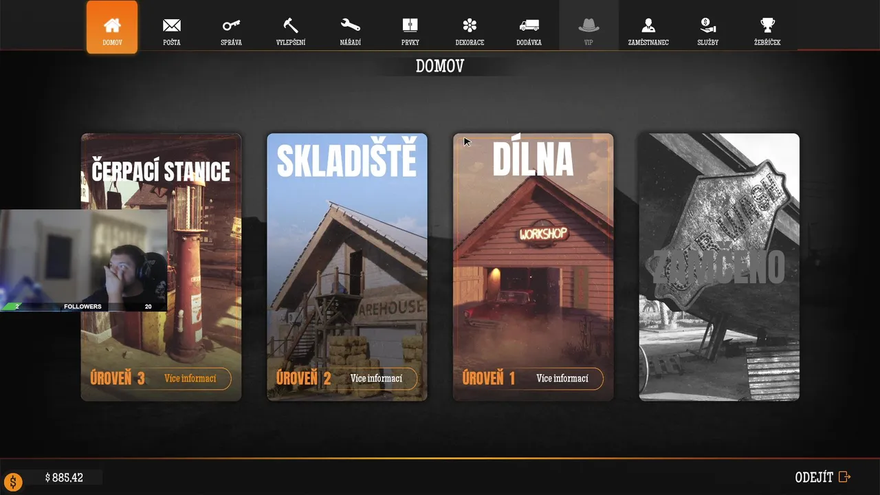Click the Úroveň 1 level label
Screen dimensions: 880x495
[489, 378]
